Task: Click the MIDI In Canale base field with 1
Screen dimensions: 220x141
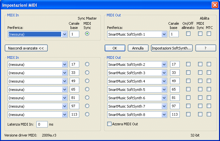Action: pos(74,34)
